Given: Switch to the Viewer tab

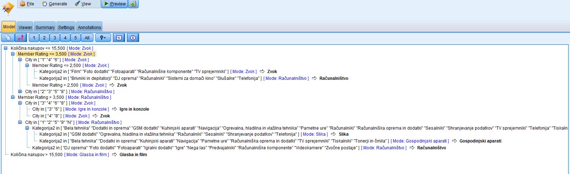Looking at the screenshot, I should pos(25,27).
